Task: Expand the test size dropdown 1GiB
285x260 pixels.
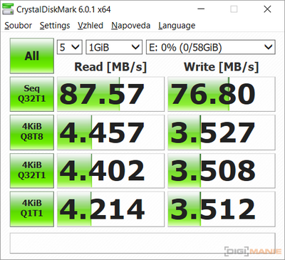Action: (x=114, y=47)
